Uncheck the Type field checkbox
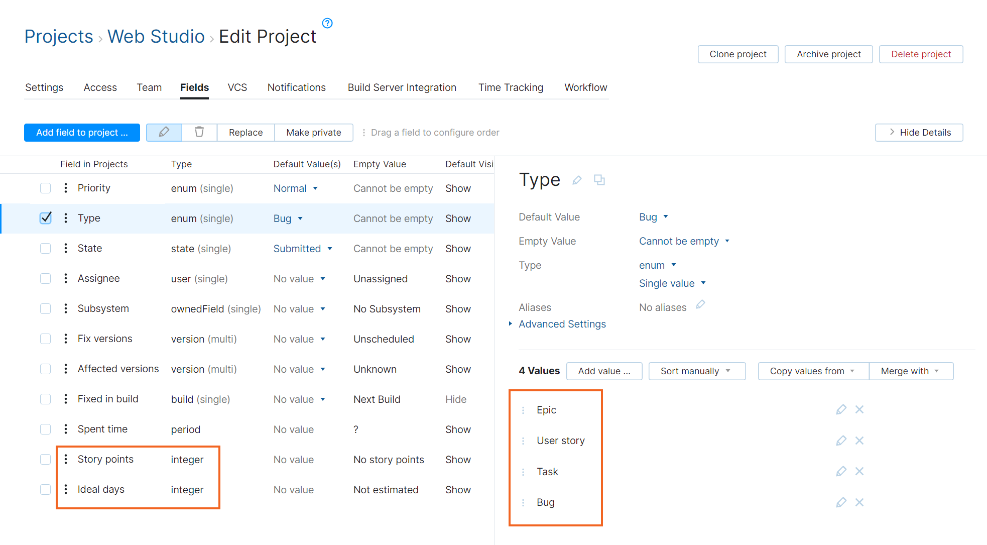This screenshot has width=987, height=545. [46, 218]
